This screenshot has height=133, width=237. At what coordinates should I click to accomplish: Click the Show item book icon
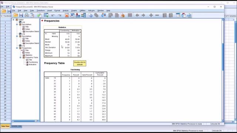165,15
